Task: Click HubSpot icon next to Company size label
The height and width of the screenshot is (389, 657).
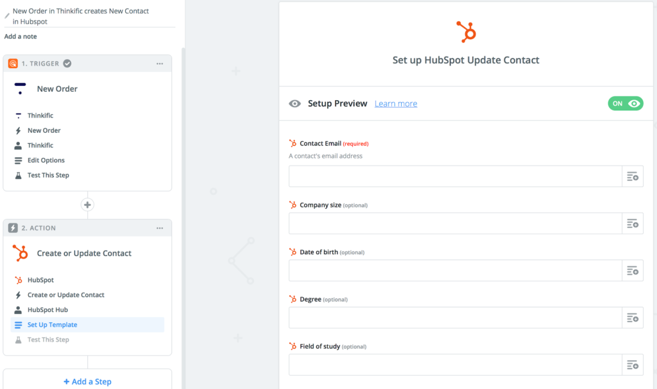Action: (293, 205)
